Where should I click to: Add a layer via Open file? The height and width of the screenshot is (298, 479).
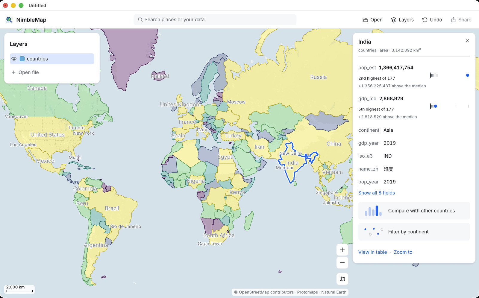pyautogui.click(x=25, y=72)
